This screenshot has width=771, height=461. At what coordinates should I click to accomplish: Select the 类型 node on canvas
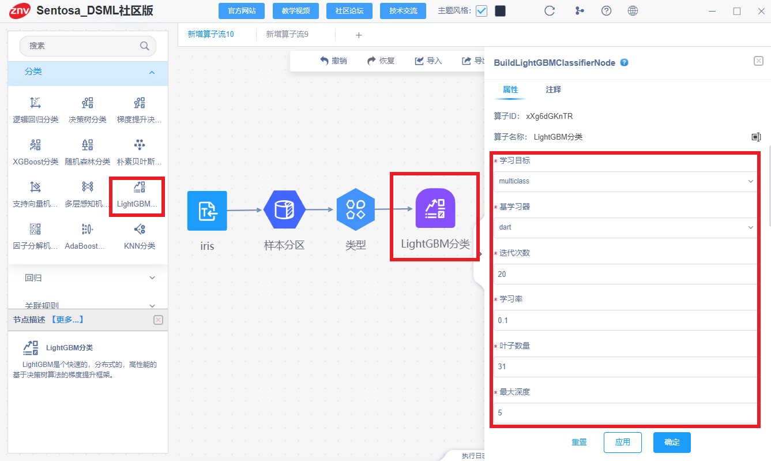click(356, 208)
